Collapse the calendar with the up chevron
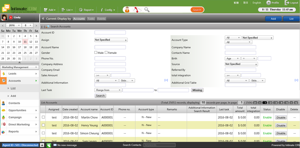This screenshot has height=148, width=300. (19, 63)
